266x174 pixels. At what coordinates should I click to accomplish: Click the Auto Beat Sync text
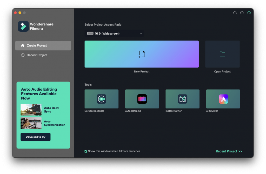tap(51, 110)
